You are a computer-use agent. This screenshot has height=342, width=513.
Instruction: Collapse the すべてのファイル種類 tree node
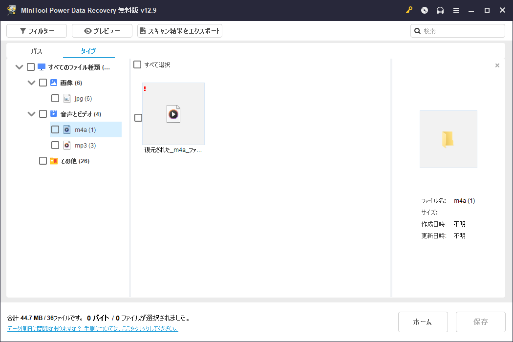pyautogui.click(x=20, y=67)
